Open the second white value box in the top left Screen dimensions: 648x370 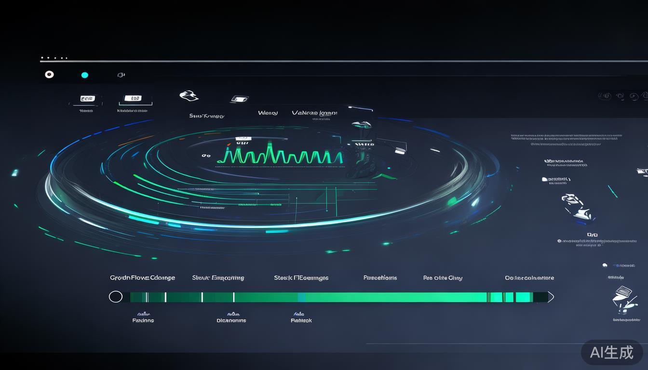coord(133,98)
